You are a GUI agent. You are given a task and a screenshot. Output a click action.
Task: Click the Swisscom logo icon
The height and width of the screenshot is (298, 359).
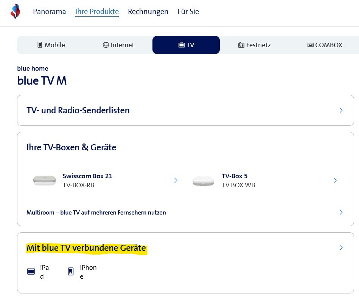15,11
